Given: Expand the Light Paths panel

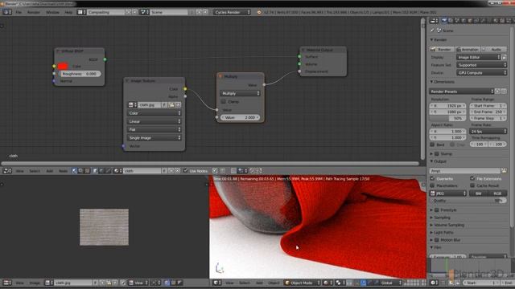Looking at the screenshot, I should pos(431,233).
